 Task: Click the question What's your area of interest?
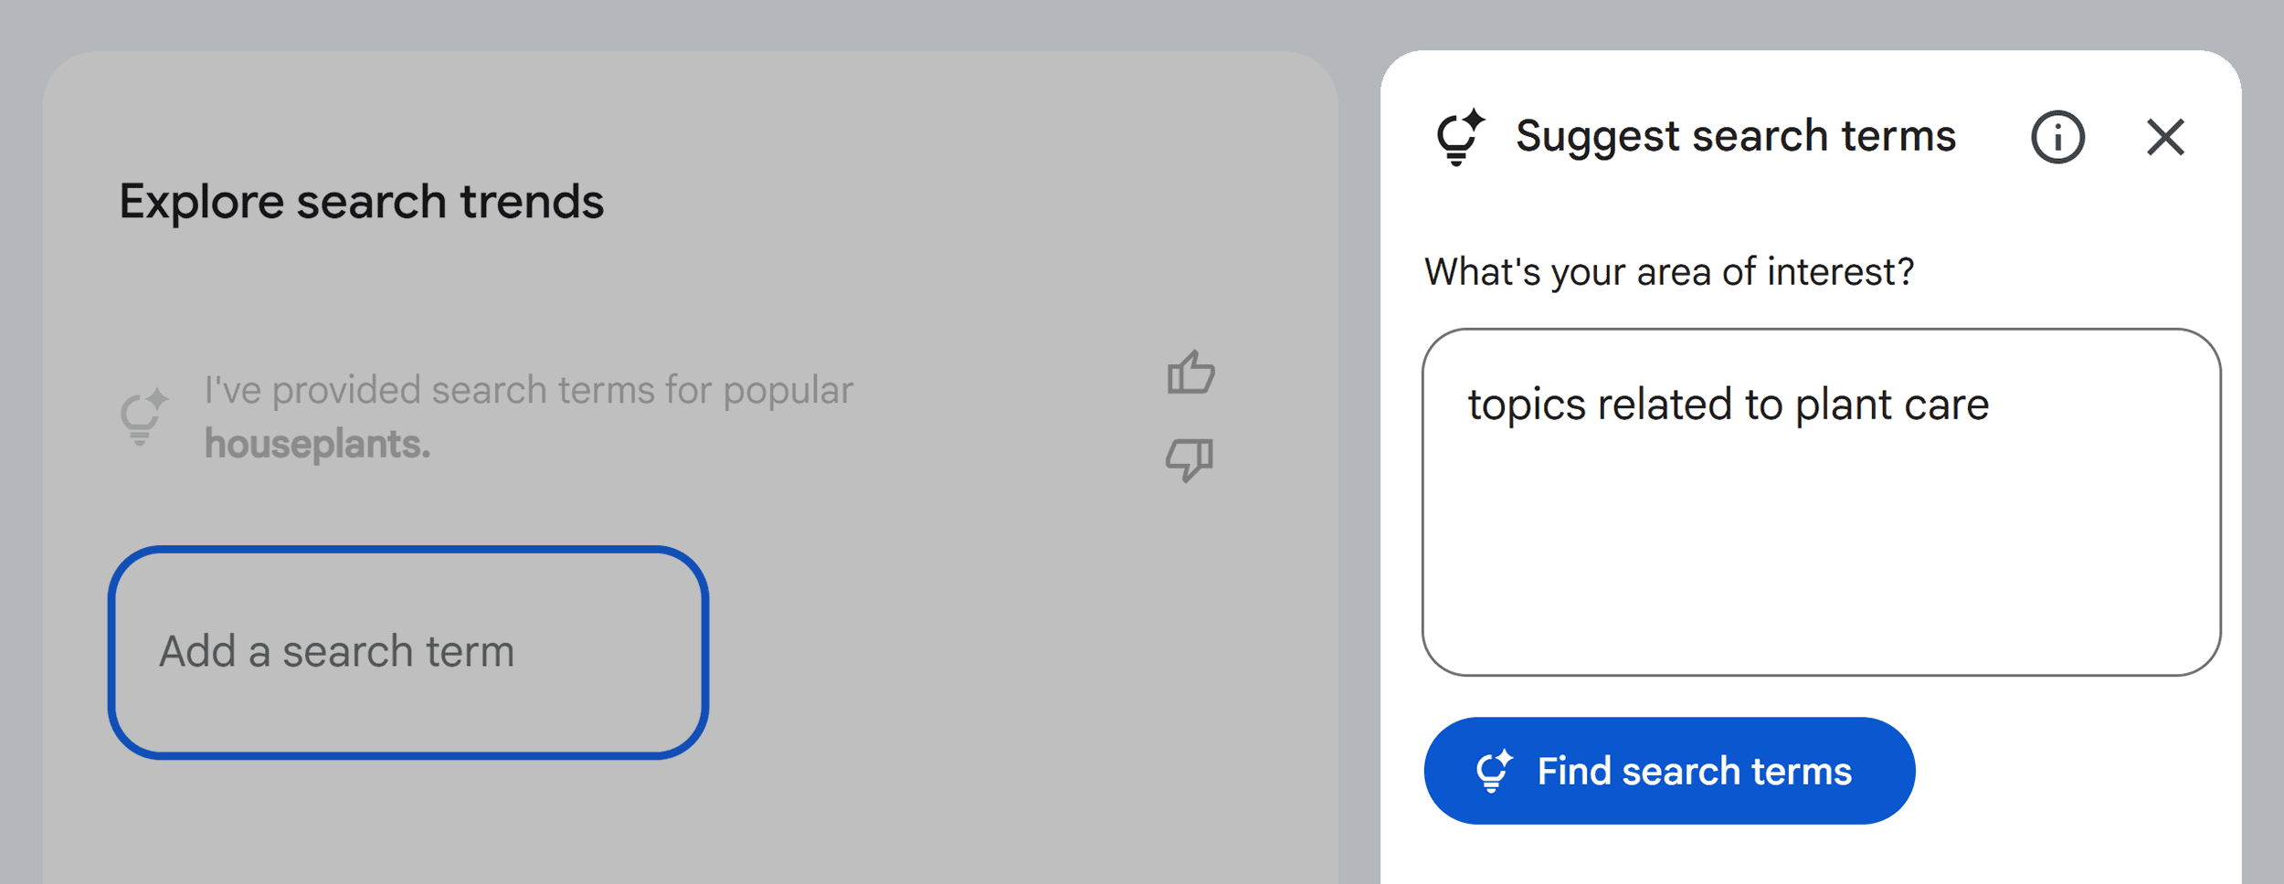1671,270
